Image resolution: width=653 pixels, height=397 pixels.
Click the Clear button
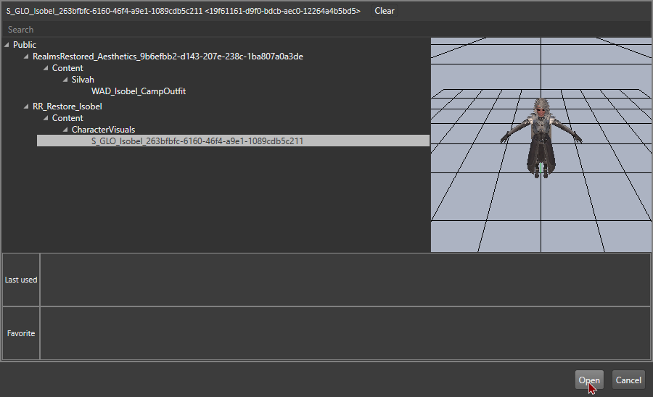(385, 11)
